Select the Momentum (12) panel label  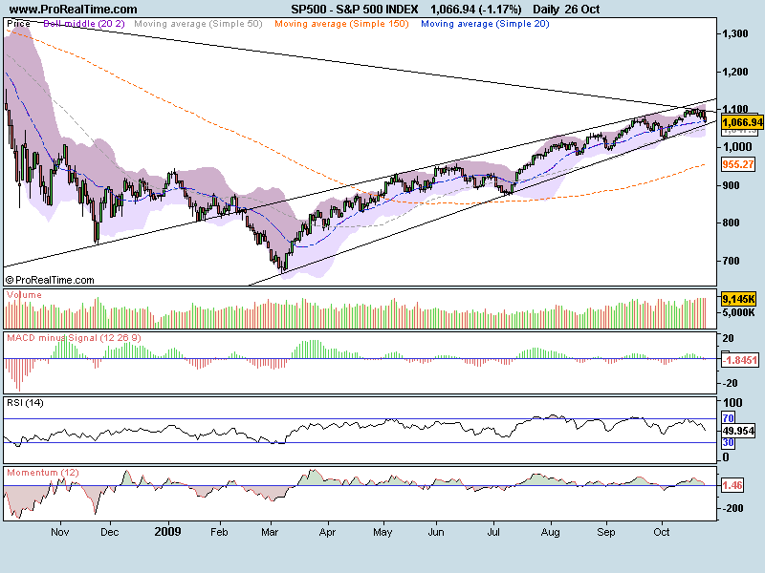42,472
